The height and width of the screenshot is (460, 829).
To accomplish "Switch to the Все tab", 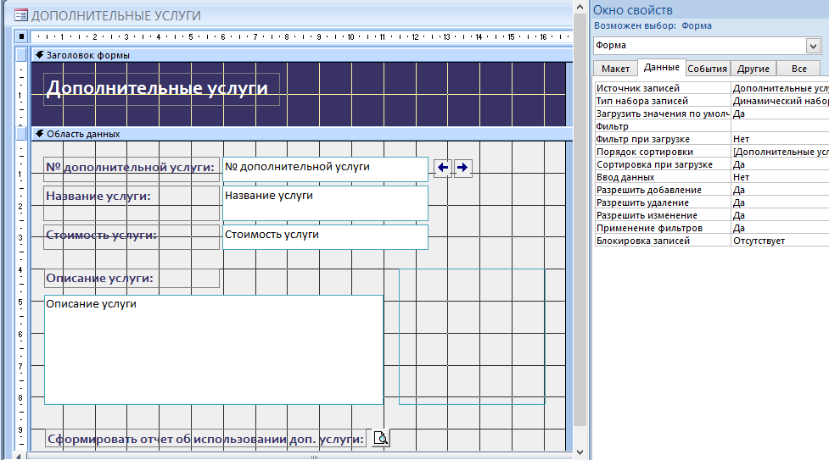I will coord(798,69).
